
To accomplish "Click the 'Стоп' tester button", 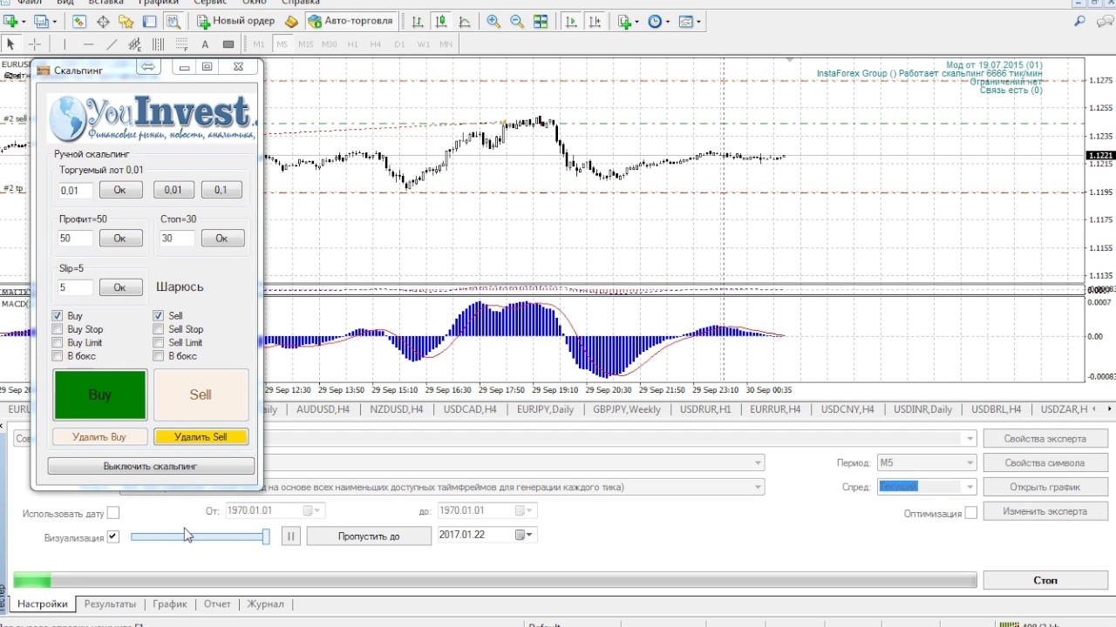I will (x=1045, y=580).
